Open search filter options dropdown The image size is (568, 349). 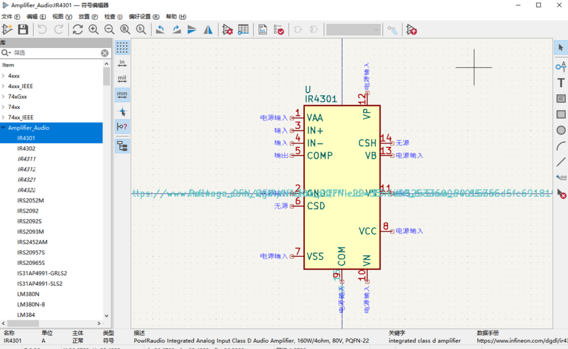tap(6, 53)
